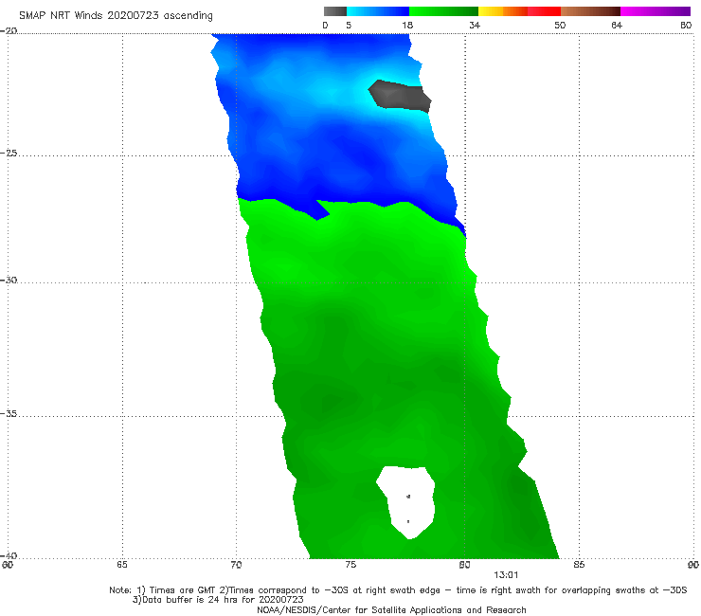Click the longitude label '90'

[x=693, y=565]
